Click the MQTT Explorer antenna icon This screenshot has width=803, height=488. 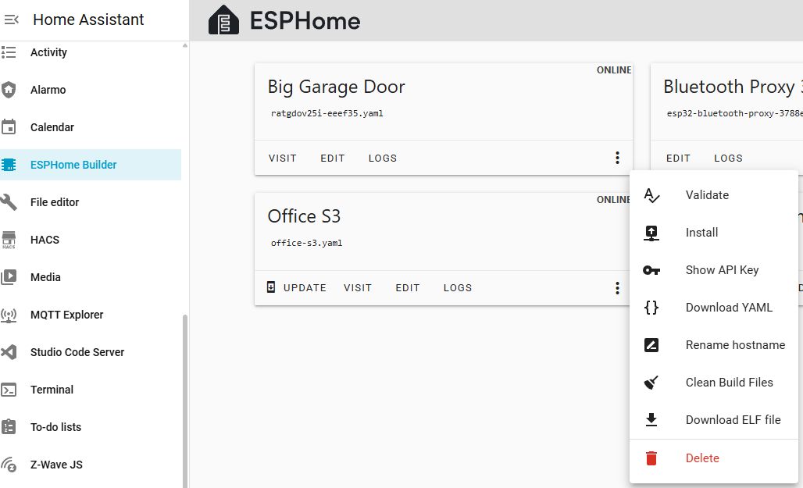click(x=9, y=315)
